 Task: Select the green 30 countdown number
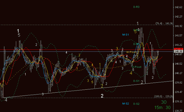pyautogui.click(x=164, y=102)
